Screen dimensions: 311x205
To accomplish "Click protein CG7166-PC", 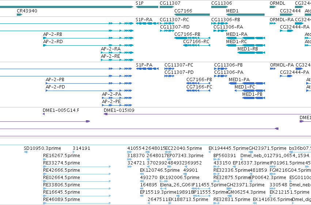I will 198,91.
